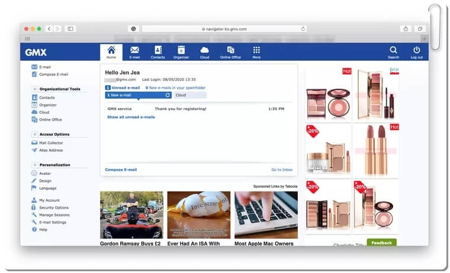Collapse the Personalization section
The width and height of the screenshot is (450, 273).
pyautogui.click(x=35, y=165)
